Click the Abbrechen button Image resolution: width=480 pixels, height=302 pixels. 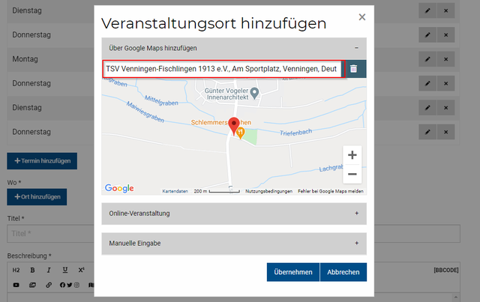(343, 272)
